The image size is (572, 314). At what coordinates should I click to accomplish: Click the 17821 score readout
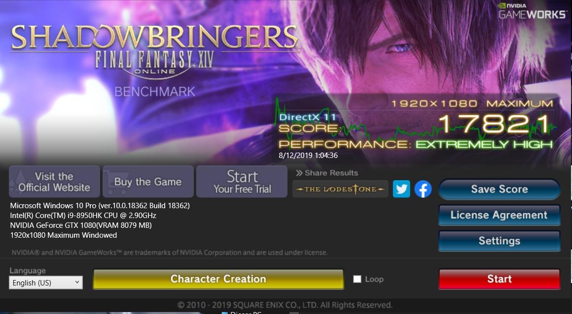(495, 124)
